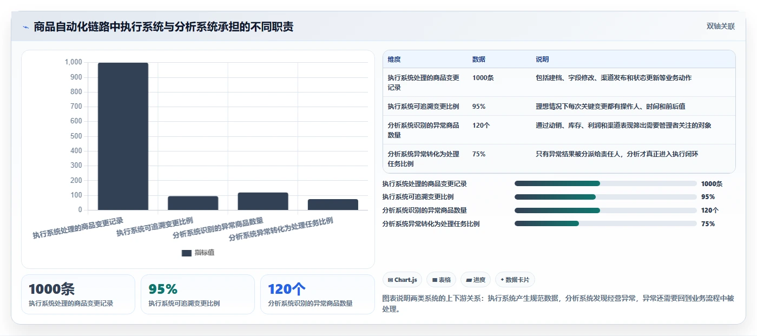This screenshot has width=757, height=336.
Task: Click the Chart.js tag
Action: click(402, 280)
